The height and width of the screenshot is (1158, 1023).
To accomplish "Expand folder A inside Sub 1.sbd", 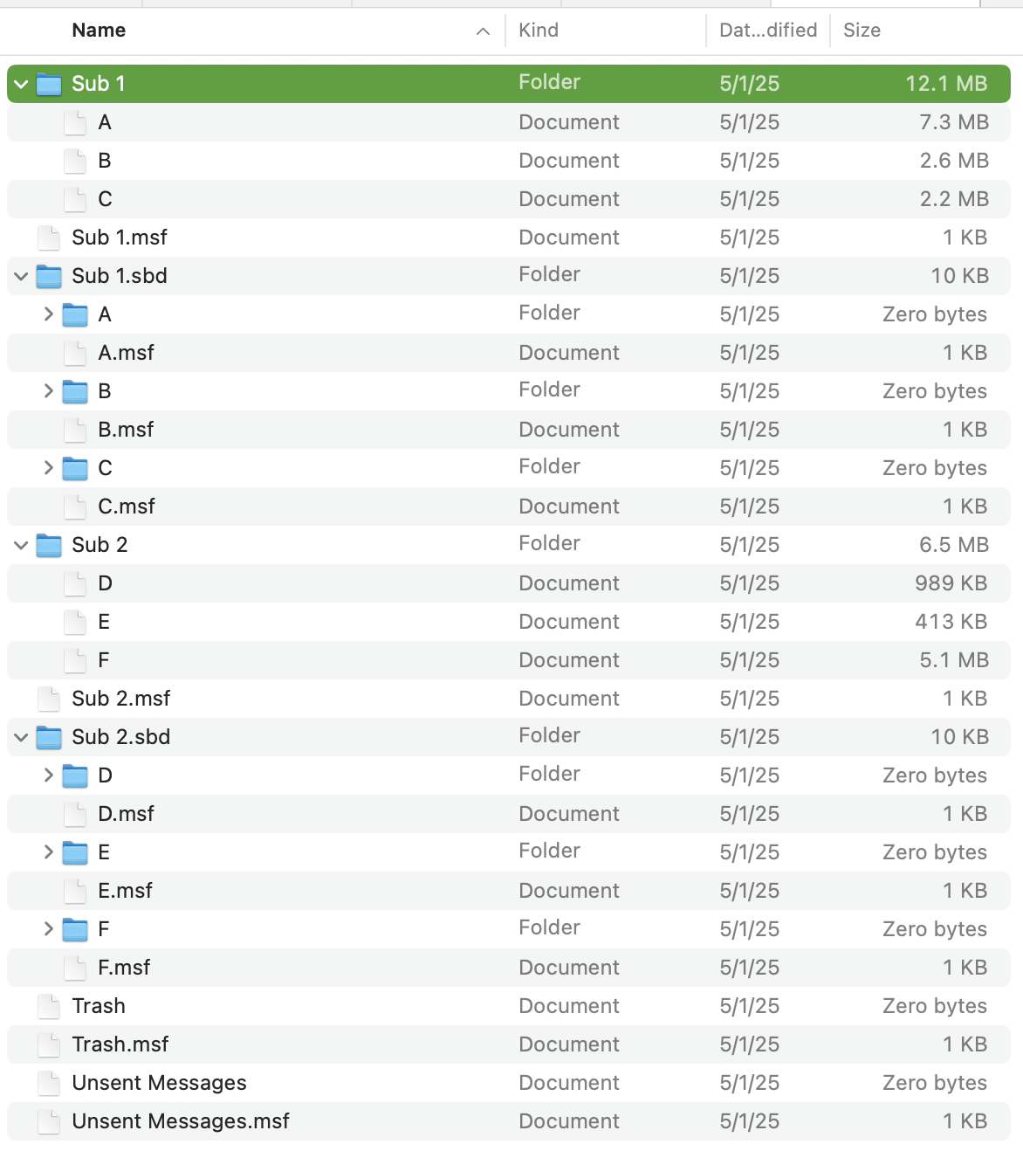I will [x=49, y=314].
